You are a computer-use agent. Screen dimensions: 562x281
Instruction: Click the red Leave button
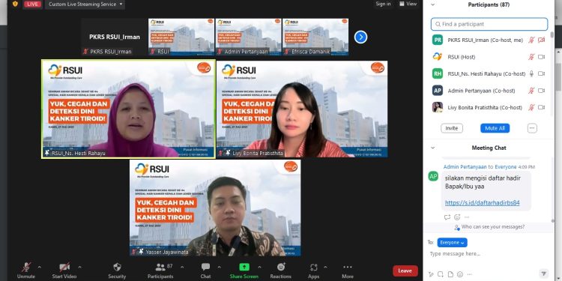[405, 271]
